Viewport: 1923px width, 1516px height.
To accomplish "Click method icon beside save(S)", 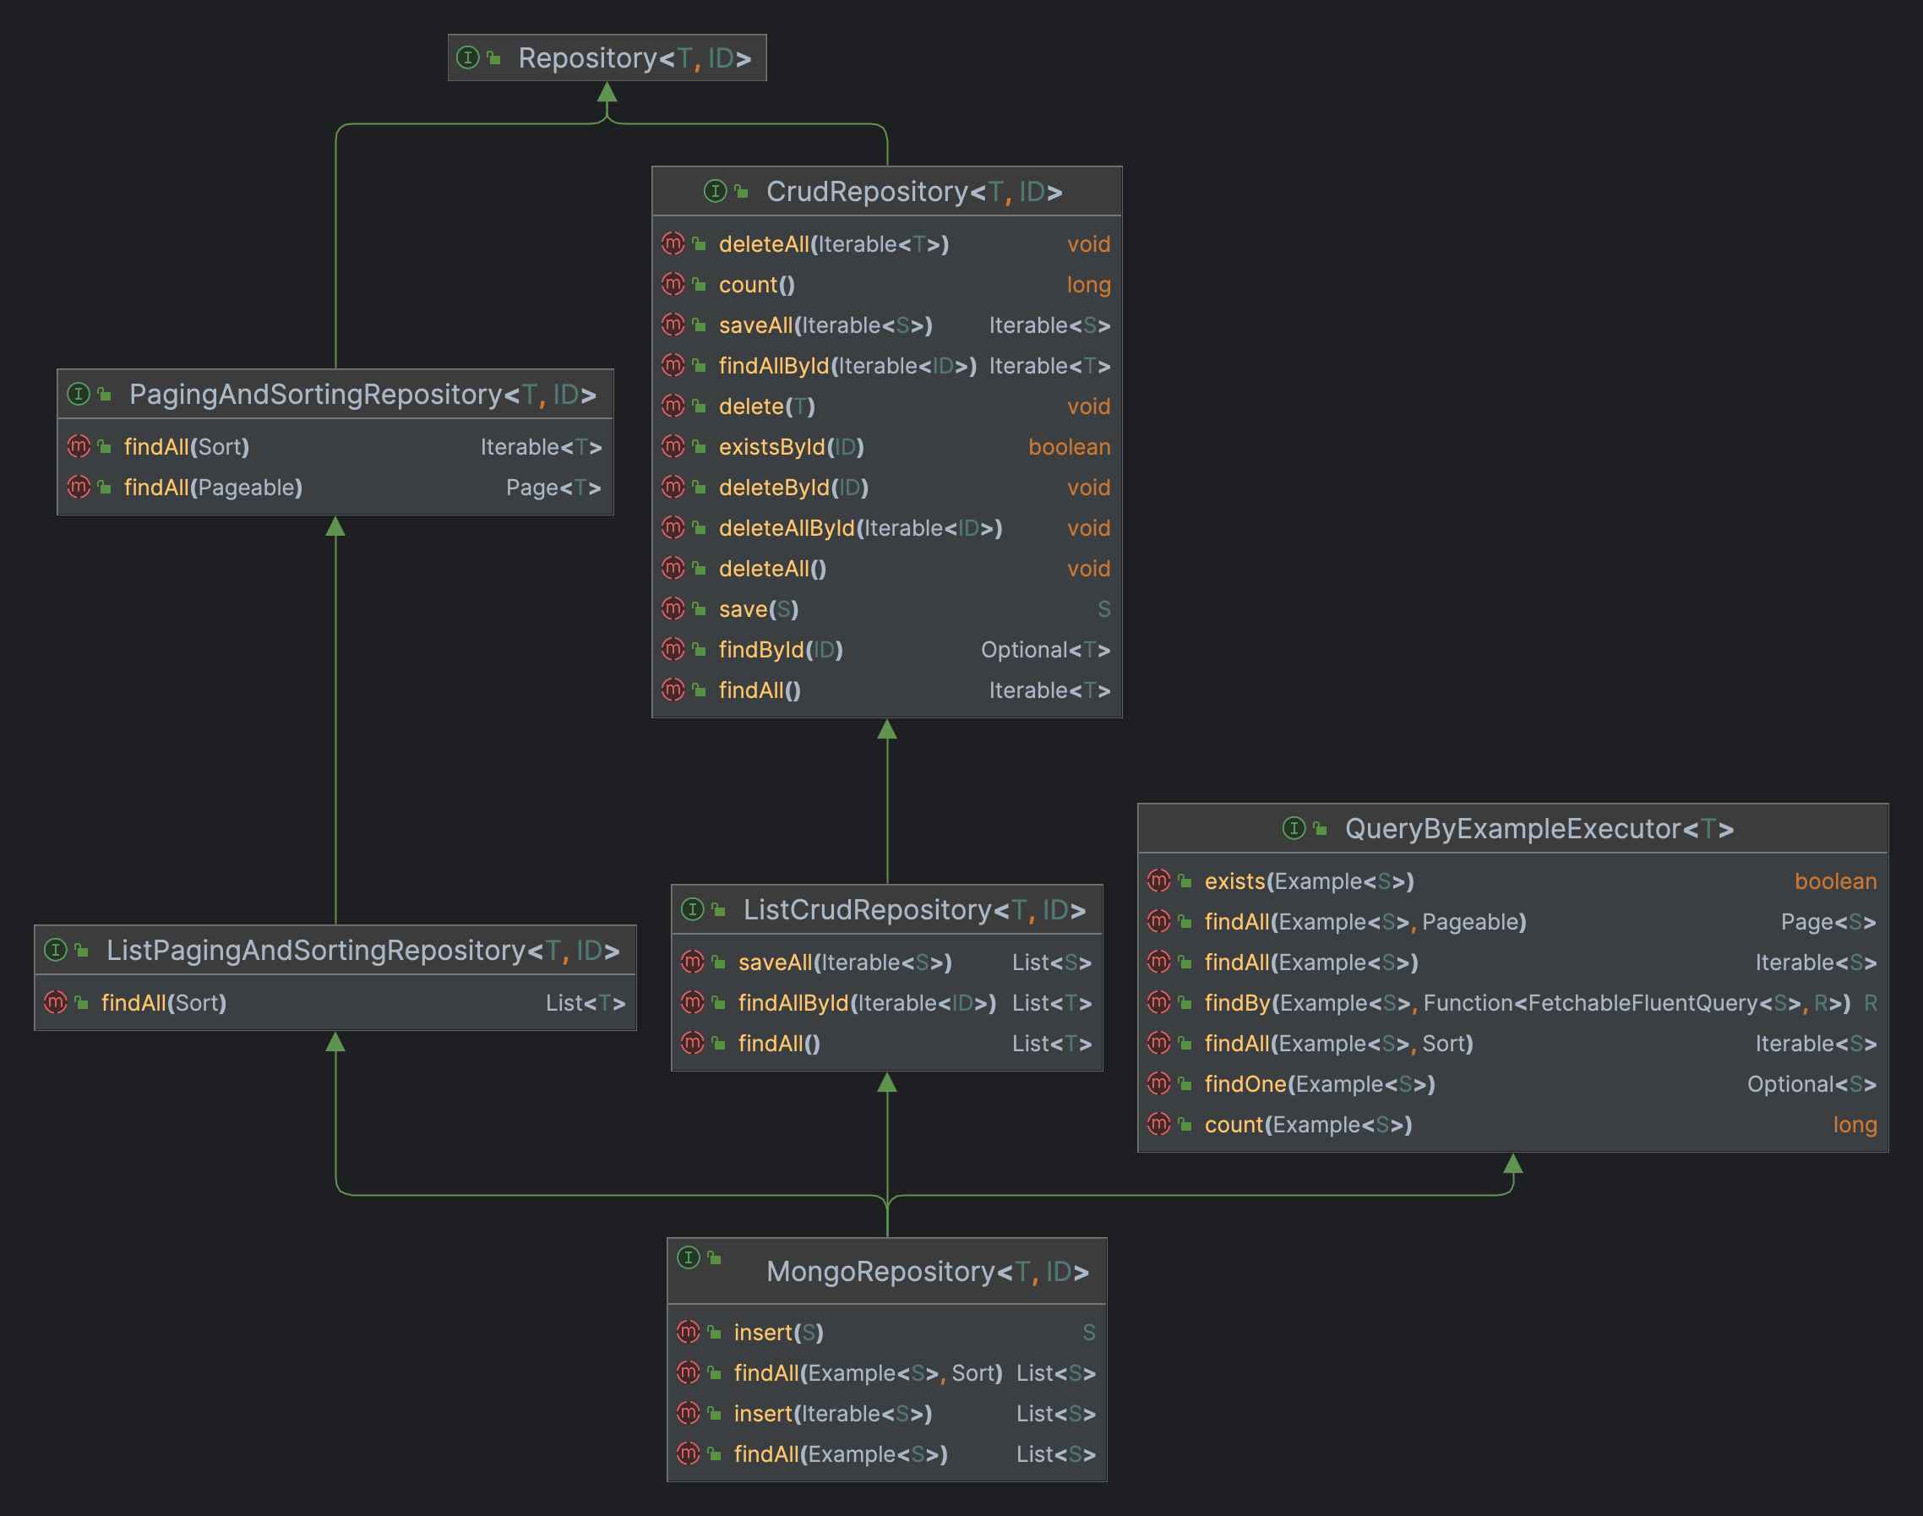I will pyautogui.click(x=673, y=609).
